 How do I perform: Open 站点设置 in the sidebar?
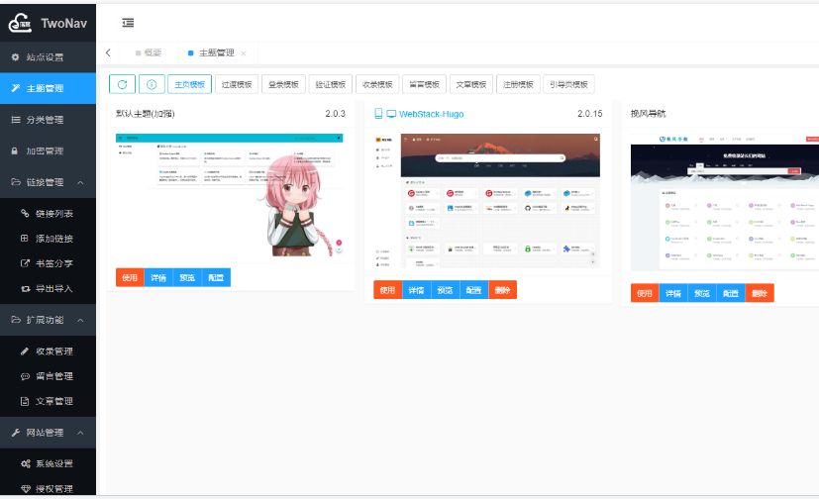coord(49,56)
